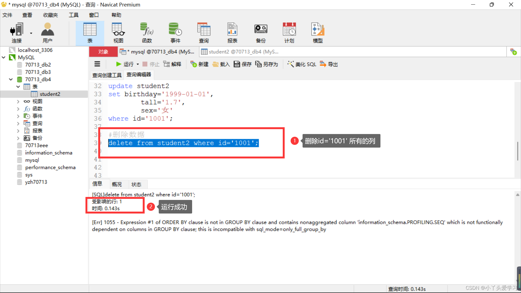Switch to mysql @70713_db4 query tab
521x293 pixels.
tap(158, 52)
